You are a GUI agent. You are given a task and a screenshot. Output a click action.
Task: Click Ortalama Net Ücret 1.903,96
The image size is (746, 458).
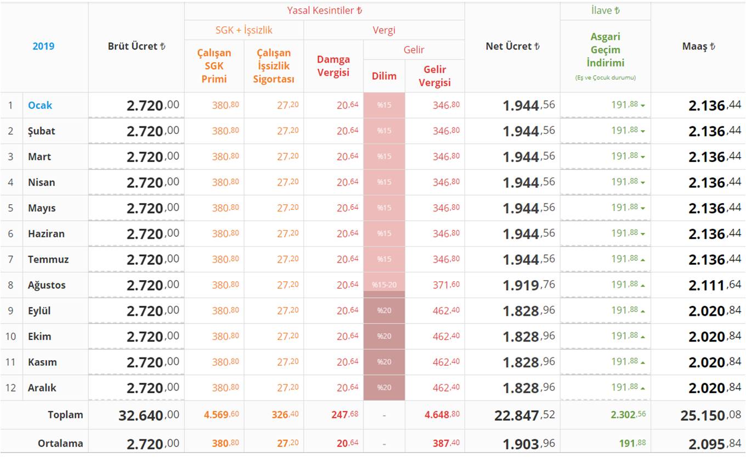point(529,443)
